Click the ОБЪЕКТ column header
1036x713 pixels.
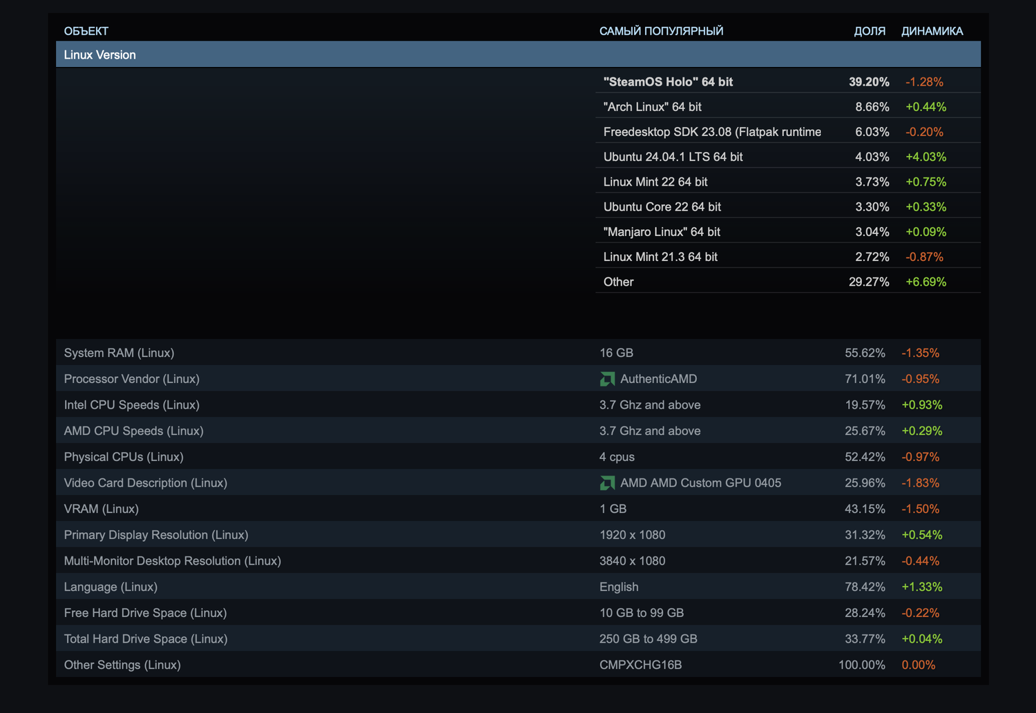point(86,31)
